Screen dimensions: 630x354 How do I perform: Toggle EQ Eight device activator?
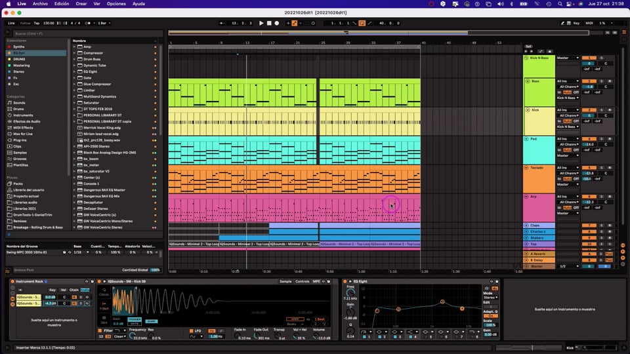point(345,281)
